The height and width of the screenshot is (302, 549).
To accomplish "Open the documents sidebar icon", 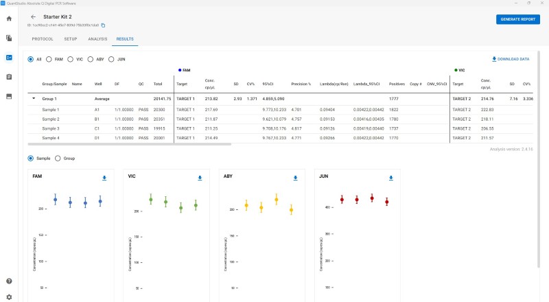I will click(x=9, y=38).
